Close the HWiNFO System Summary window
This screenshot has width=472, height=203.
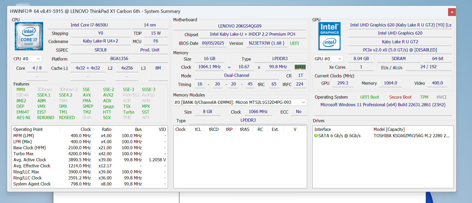452,12
